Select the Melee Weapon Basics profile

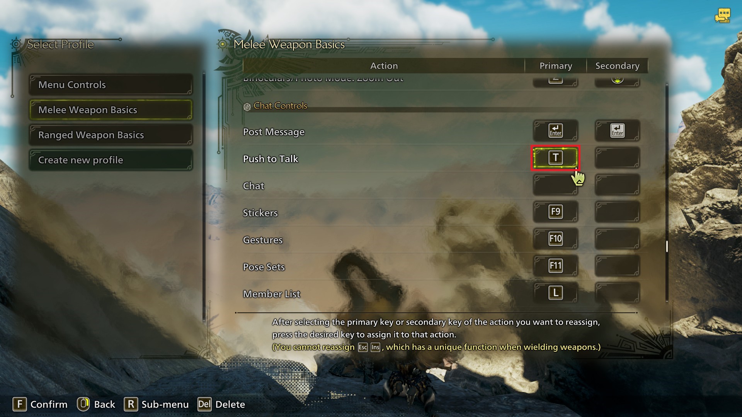[x=111, y=110]
